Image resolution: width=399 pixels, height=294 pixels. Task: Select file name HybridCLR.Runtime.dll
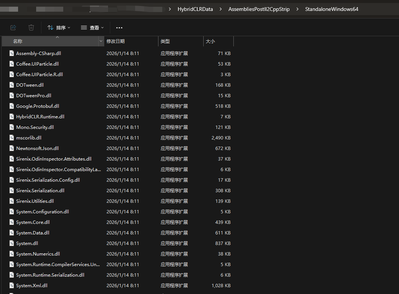point(40,117)
